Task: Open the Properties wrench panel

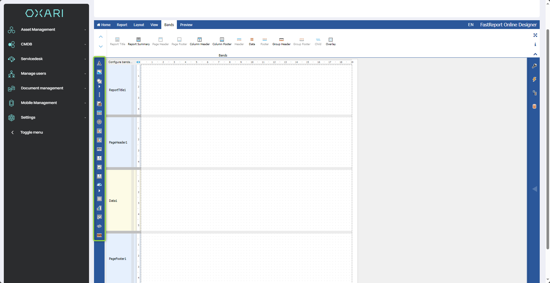Action: (x=534, y=66)
